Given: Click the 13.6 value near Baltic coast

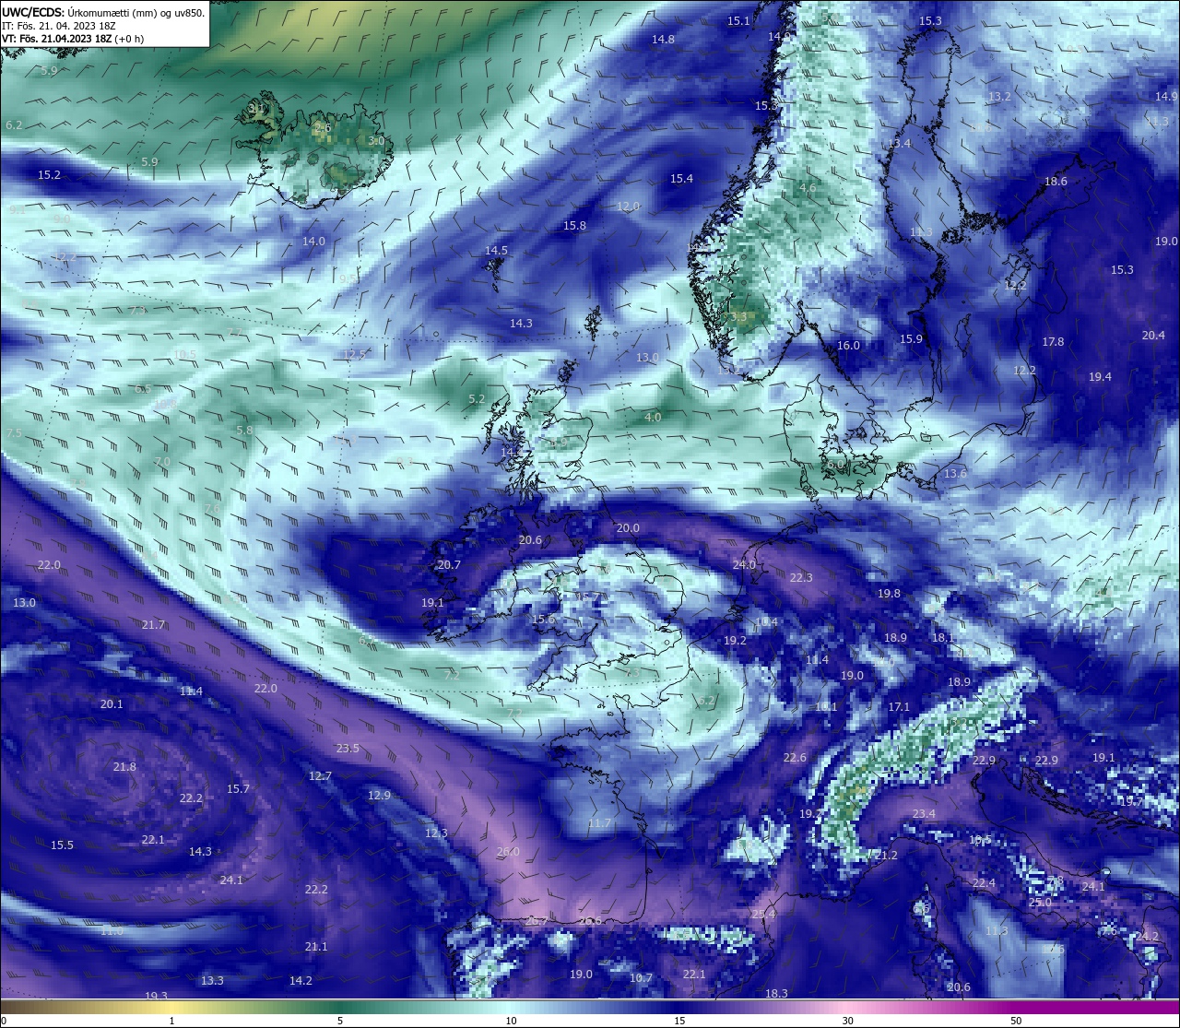Looking at the screenshot, I should (955, 474).
